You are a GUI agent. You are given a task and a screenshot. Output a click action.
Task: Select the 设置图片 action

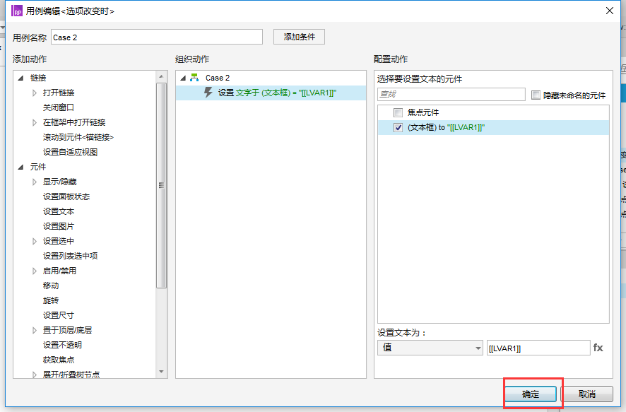click(58, 226)
